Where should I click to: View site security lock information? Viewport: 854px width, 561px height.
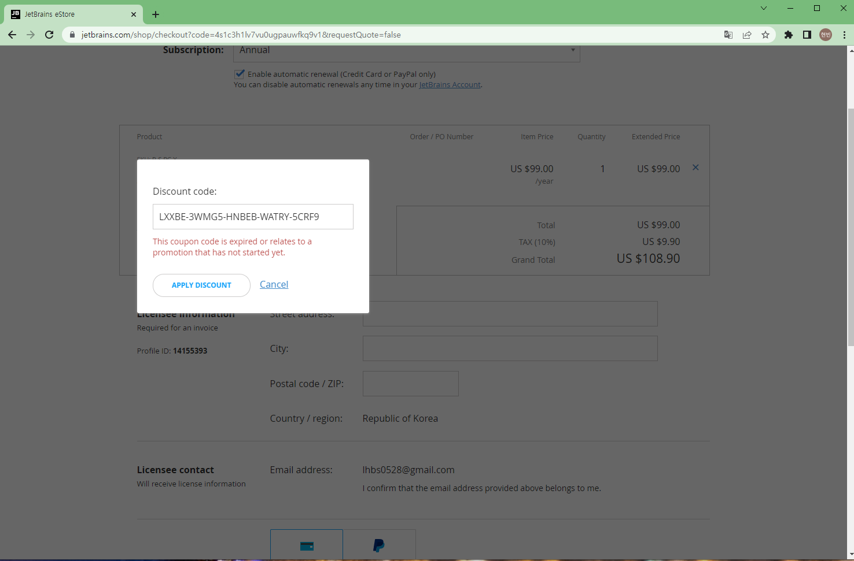tap(72, 35)
